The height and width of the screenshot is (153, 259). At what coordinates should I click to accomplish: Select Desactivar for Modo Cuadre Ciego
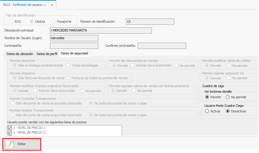pyautogui.click(x=228, y=111)
